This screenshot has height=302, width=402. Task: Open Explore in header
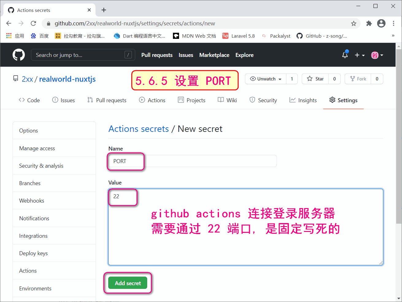tap(244, 55)
